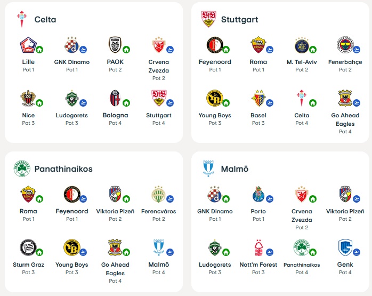Click Sturm Graz crest in Panathinaikos card

(27, 247)
